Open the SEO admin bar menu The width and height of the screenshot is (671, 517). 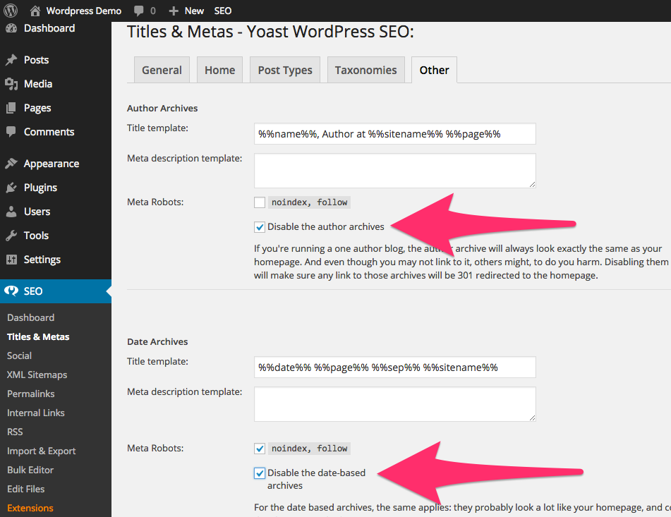tap(223, 11)
